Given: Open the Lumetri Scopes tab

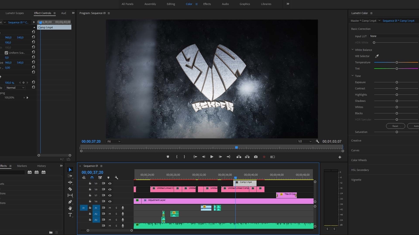Looking at the screenshot, I should pos(15,13).
